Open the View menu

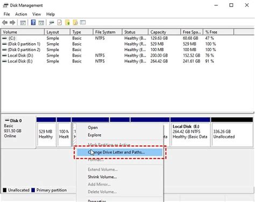(37, 14)
